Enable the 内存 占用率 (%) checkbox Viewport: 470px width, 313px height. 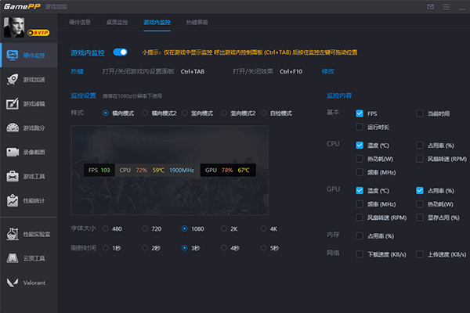360,236
